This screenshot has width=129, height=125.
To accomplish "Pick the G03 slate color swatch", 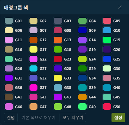I will [x=58, y=21].
